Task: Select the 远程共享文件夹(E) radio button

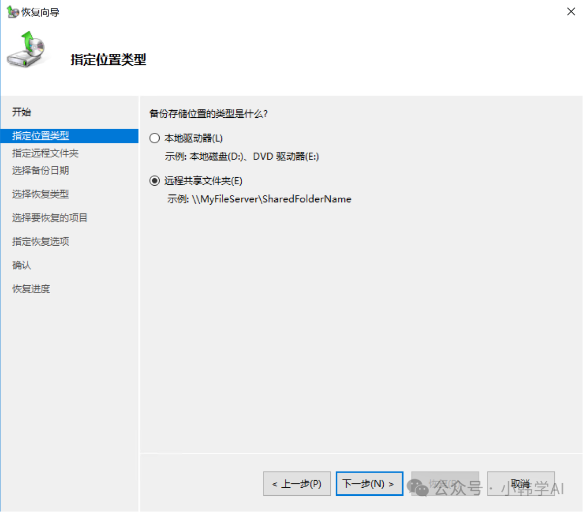Action: pos(155,181)
